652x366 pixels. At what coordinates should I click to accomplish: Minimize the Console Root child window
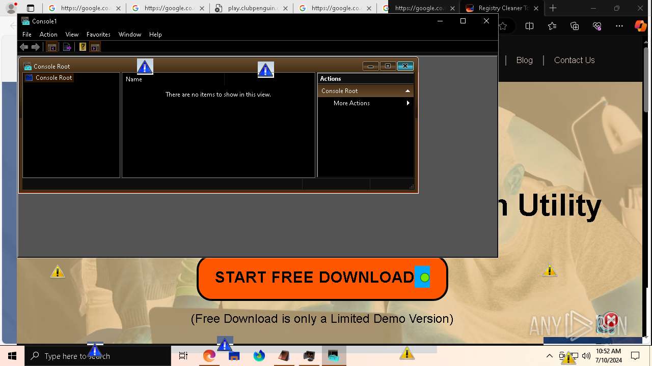[x=370, y=66]
